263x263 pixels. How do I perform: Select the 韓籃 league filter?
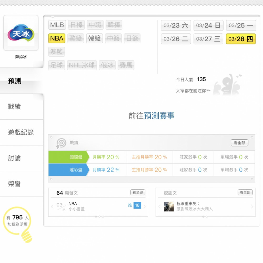94,38
